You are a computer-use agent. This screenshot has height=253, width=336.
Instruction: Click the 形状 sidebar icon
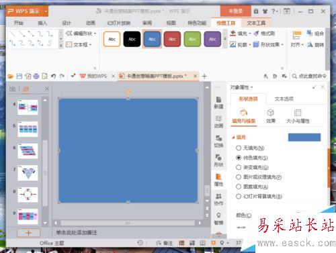(x=218, y=160)
